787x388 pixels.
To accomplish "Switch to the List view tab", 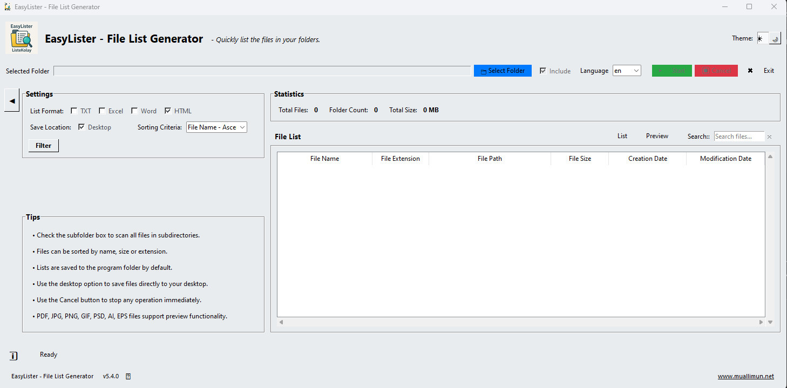I will pos(622,136).
